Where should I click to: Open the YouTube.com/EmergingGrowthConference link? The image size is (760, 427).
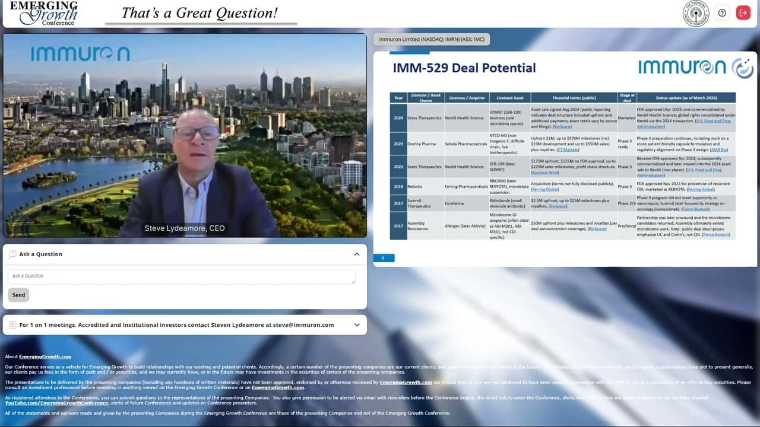click(56, 403)
